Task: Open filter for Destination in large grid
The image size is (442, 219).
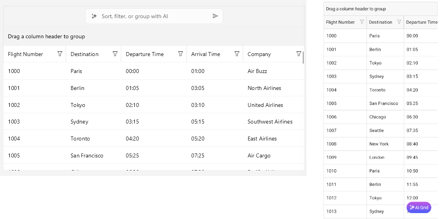Action: click(x=115, y=54)
